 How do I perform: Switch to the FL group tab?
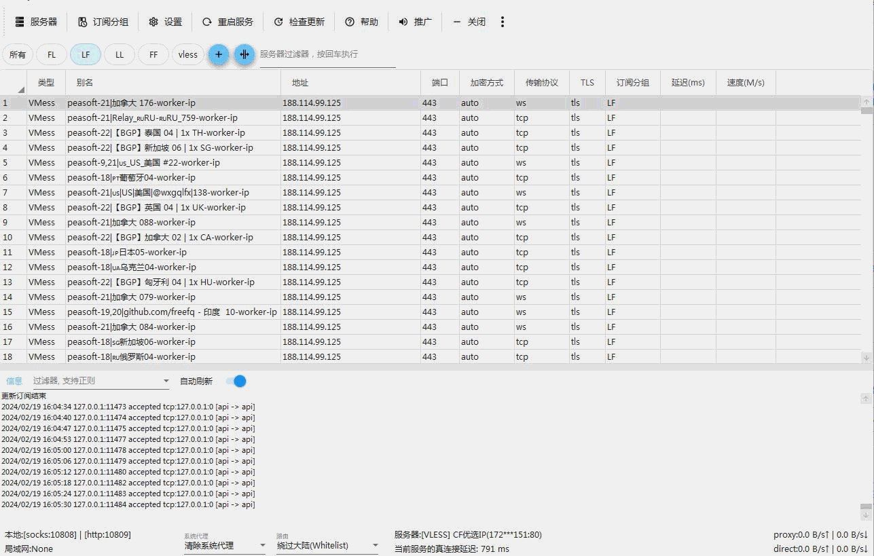click(x=52, y=54)
